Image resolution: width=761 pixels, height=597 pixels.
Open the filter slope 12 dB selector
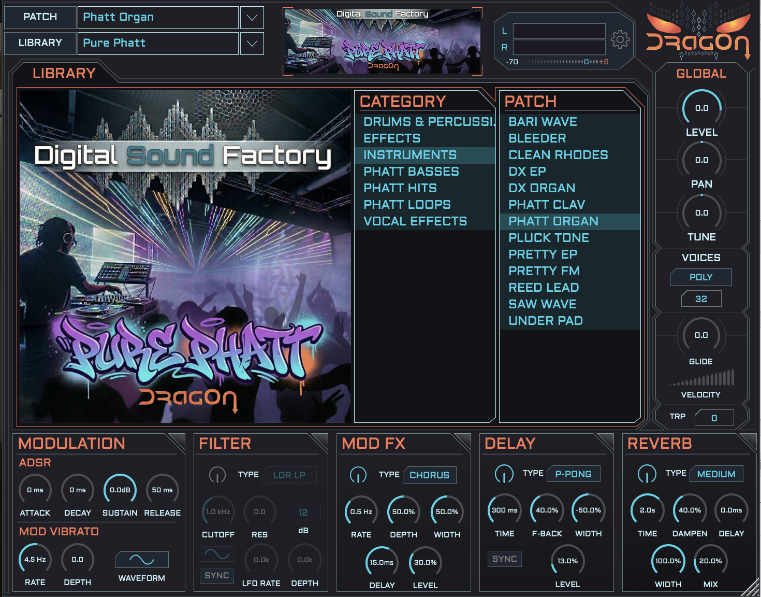303,513
